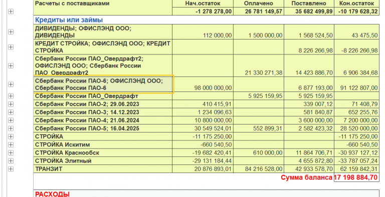
Task: Select the cell 410 415,91
Action: (203, 104)
